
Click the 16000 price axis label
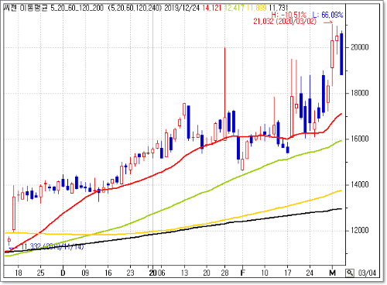tap(360, 139)
